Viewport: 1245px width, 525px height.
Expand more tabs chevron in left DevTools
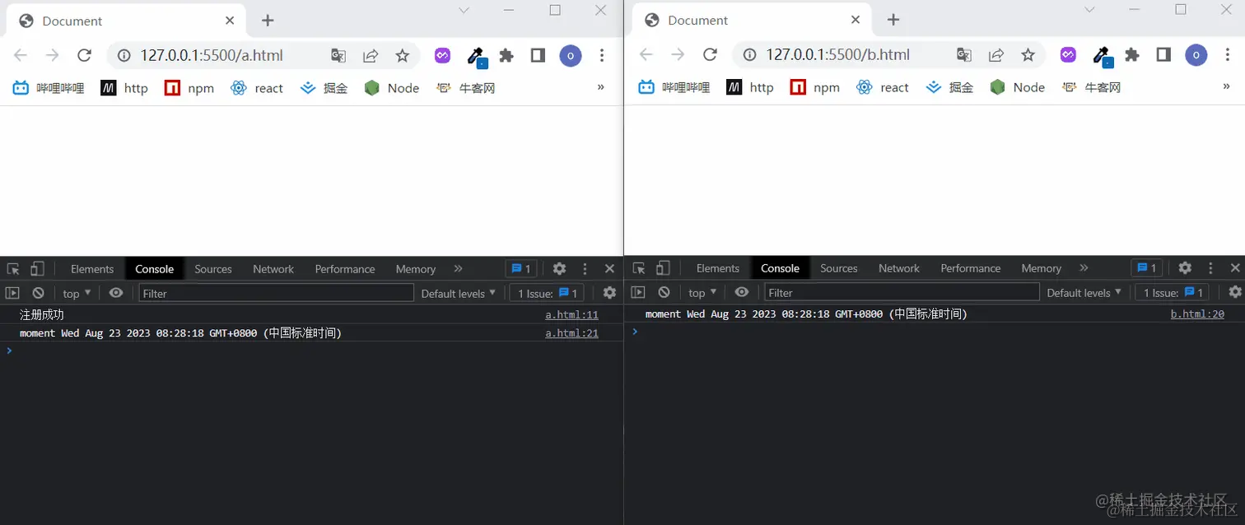point(459,268)
